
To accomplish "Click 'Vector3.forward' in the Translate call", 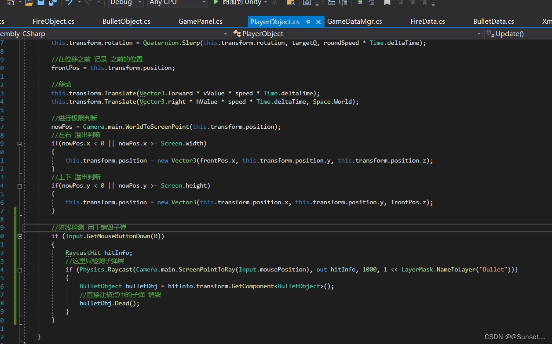I will pyautogui.click(x=166, y=93).
